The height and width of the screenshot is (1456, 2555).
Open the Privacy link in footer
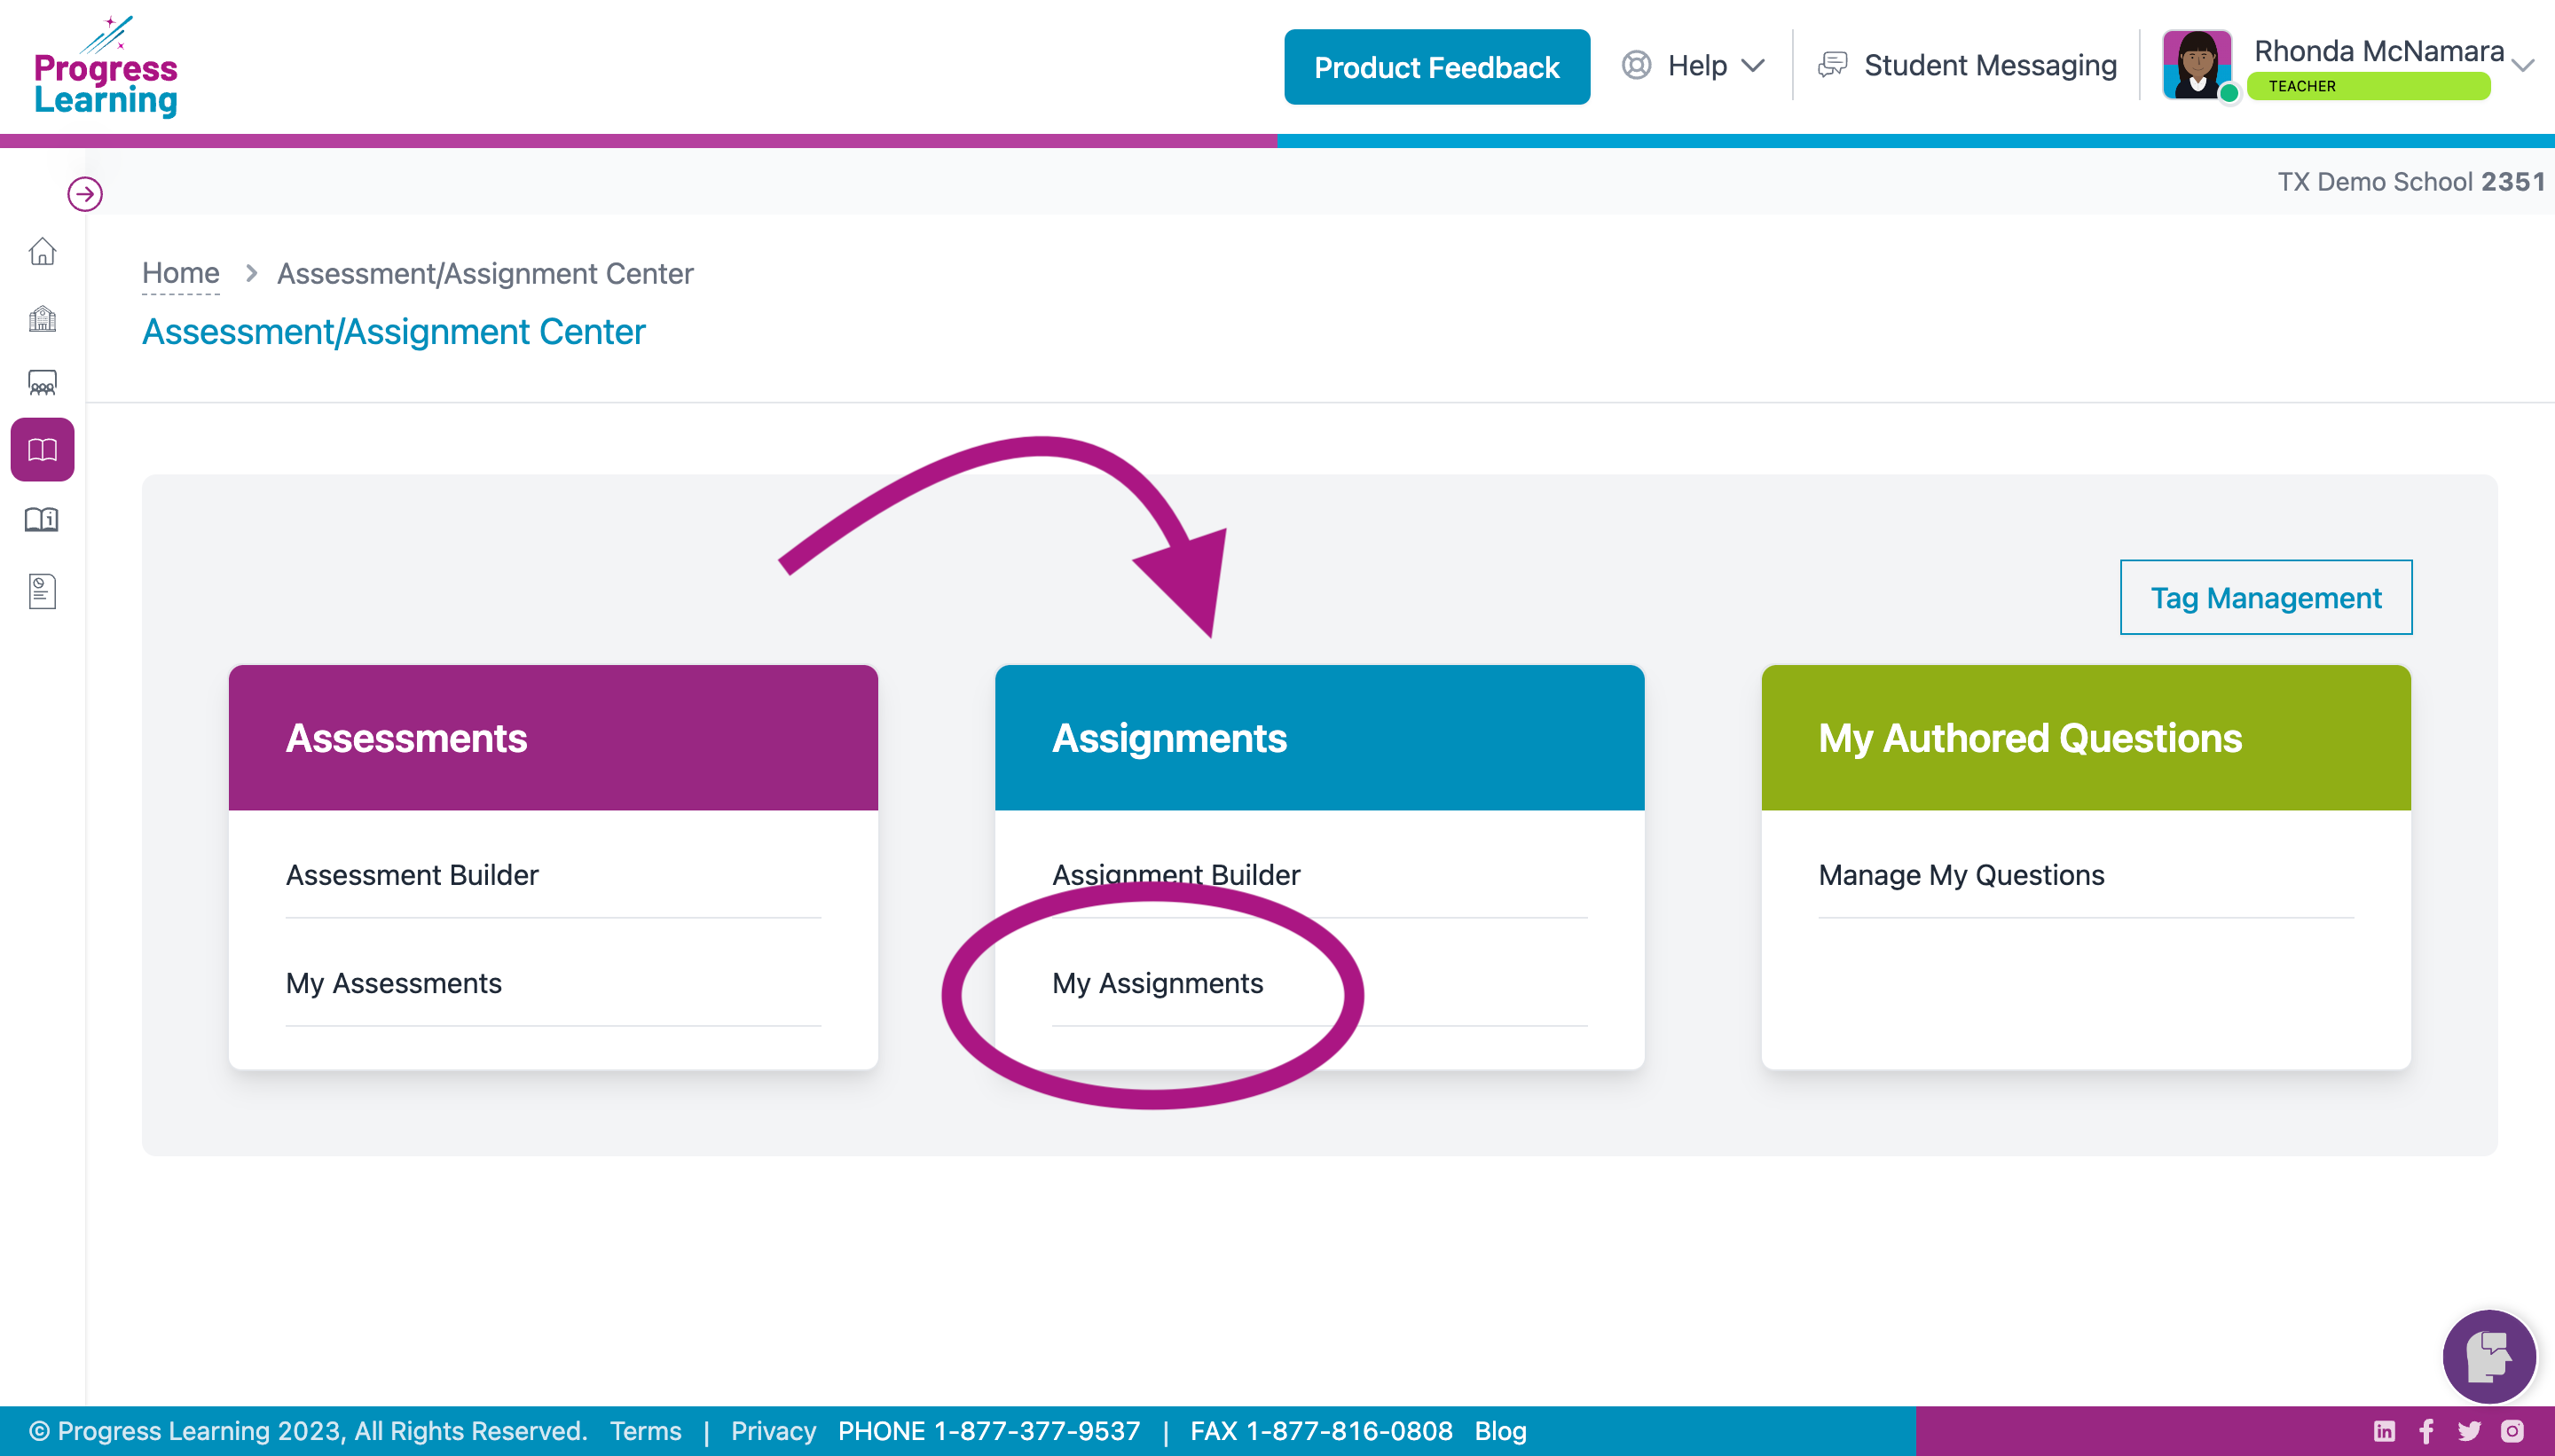(x=774, y=1431)
